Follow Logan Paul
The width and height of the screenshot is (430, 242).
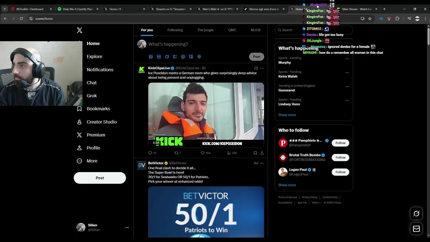coord(340,172)
